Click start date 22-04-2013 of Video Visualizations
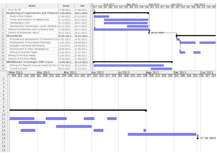Viewport: 217px width, 153px height. click(66, 49)
